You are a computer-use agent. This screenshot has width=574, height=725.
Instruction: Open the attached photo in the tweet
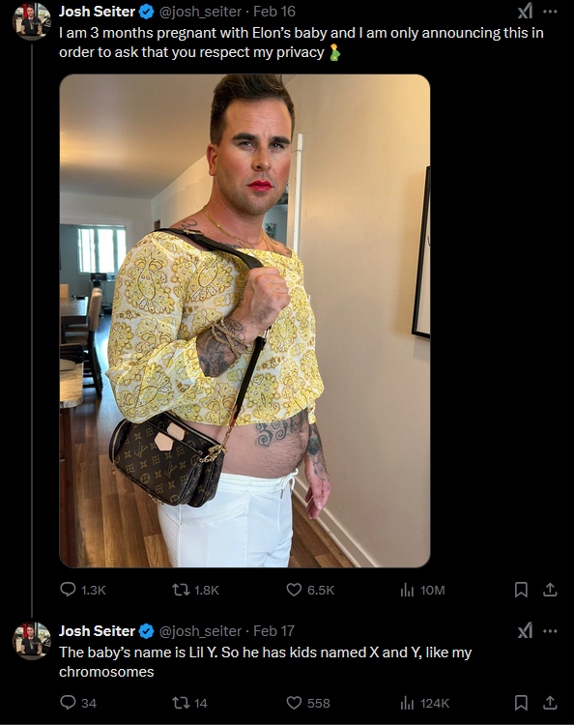[244, 320]
